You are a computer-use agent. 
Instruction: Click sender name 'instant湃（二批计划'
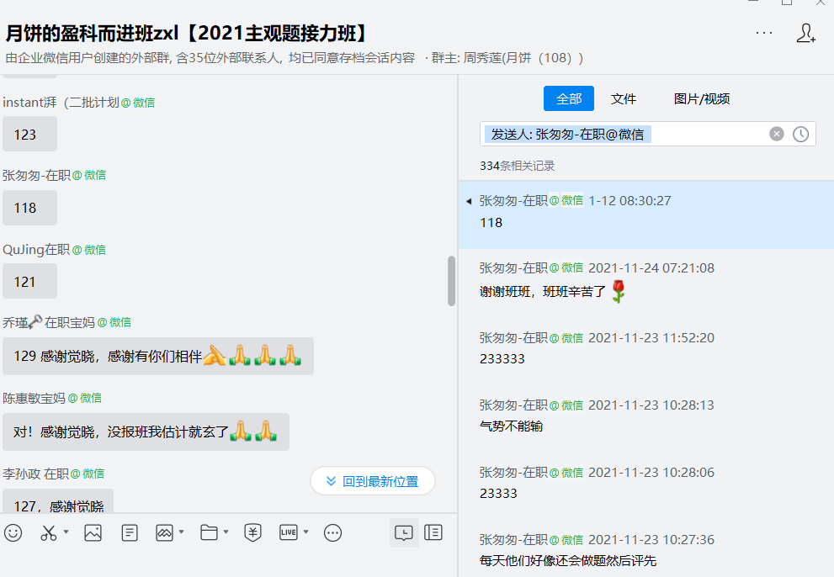61,102
